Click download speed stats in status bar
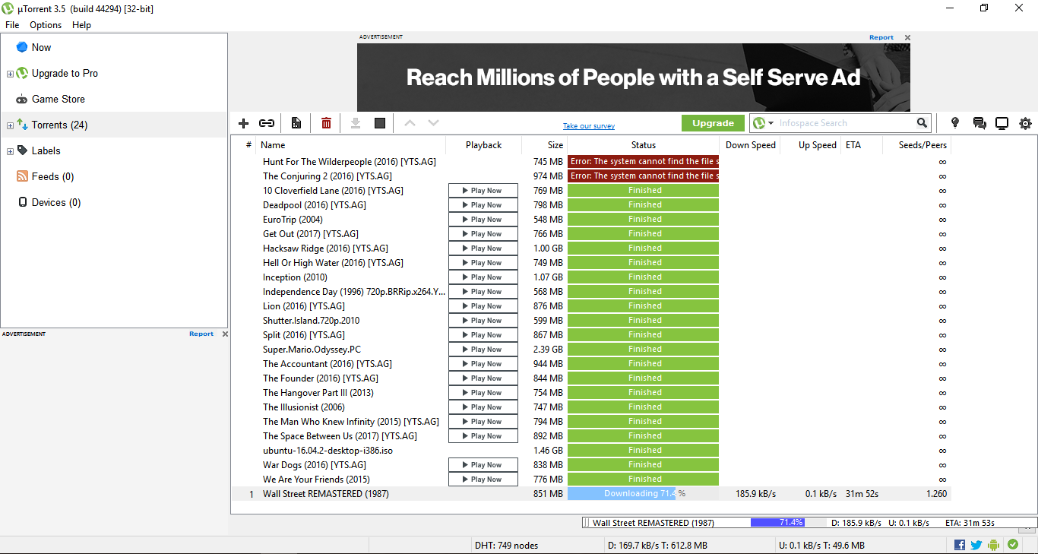 (x=658, y=546)
